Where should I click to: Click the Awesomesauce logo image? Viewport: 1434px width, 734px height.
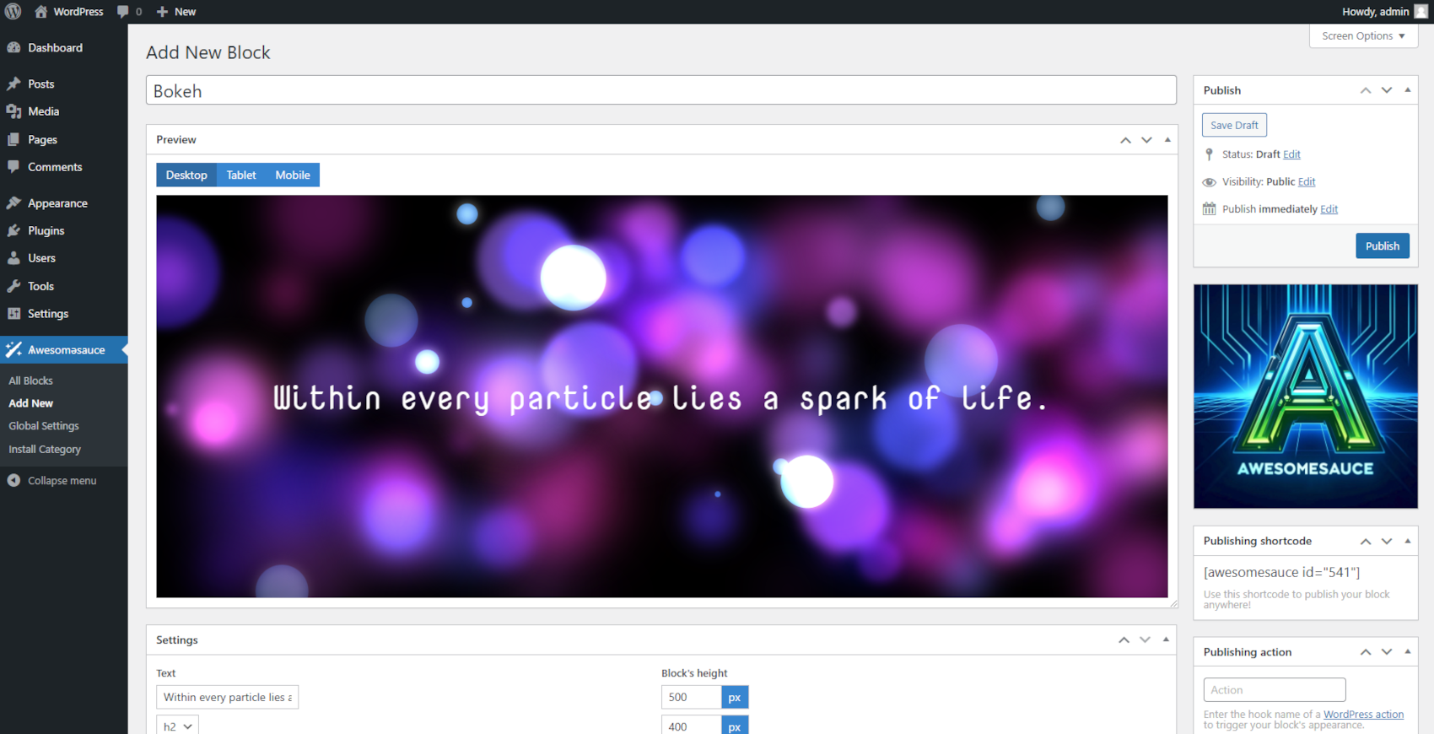click(1306, 397)
